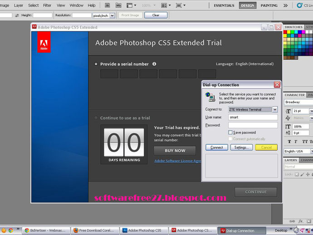The width and height of the screenshot is (313, 235).
Task: Apply Faux Italic in Character panel
Action: (296, 142)
